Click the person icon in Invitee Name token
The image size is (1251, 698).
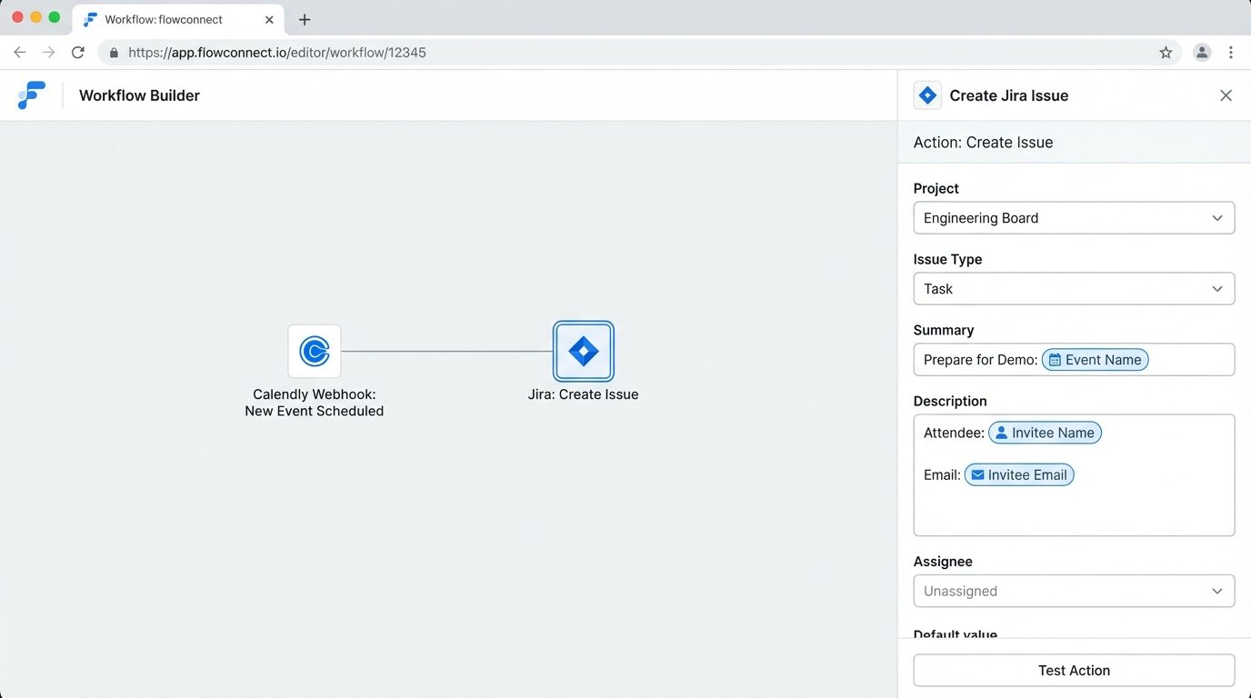(1002, 433)
